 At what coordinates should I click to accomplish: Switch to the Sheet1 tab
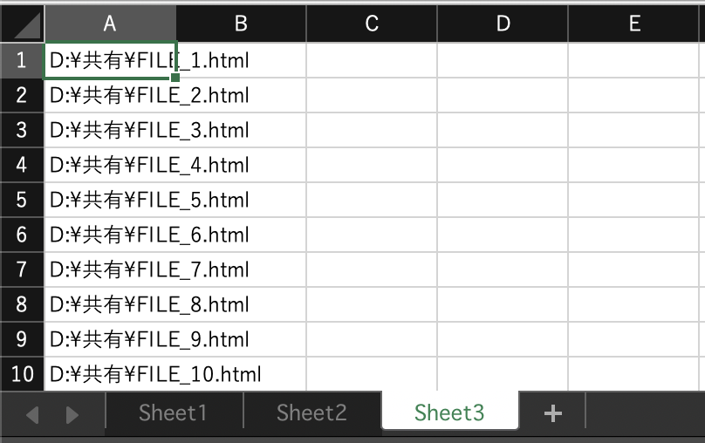pos(173,412)
